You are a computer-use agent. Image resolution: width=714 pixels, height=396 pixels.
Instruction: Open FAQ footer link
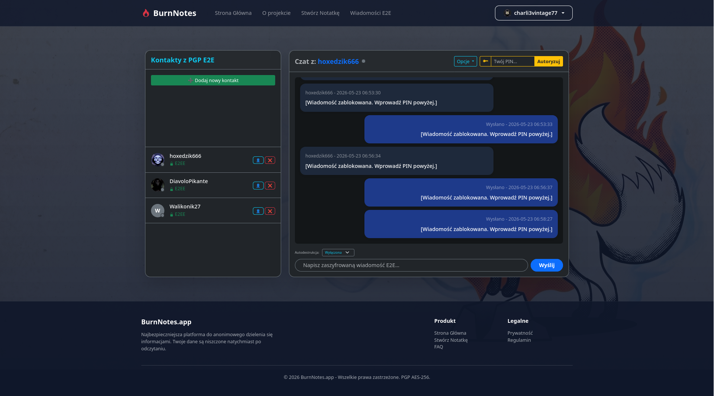438,347
